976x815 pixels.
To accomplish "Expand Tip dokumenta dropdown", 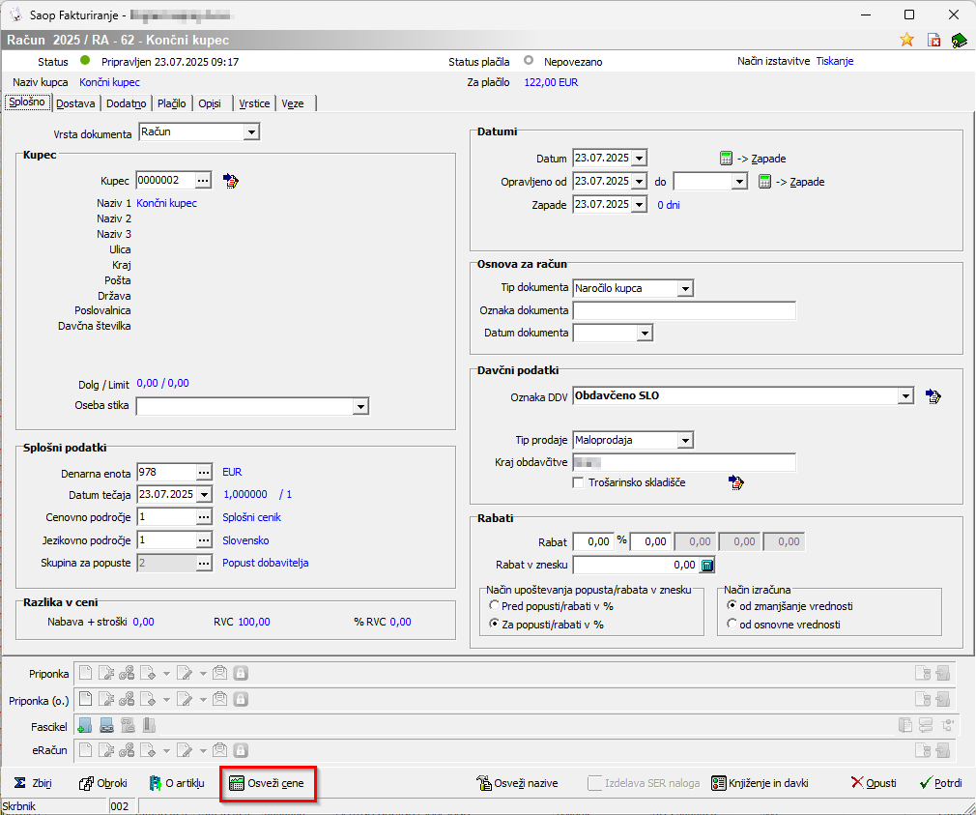I will point(685,288).
